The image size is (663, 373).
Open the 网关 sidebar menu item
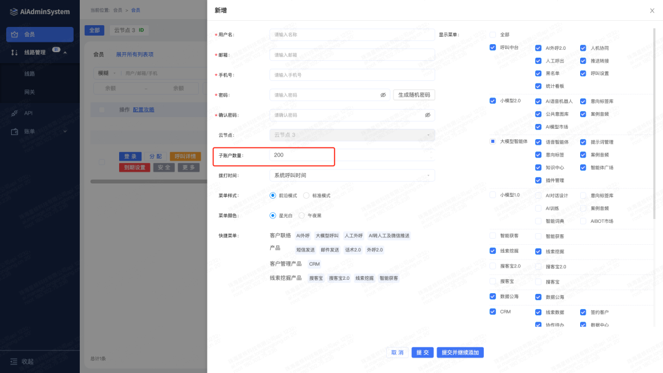pyautogui.click(x=29, y=92)
